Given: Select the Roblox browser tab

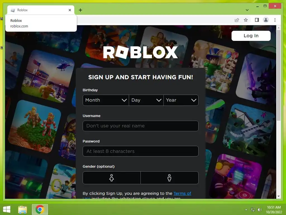Looking at the screenshot, I should pyautogui.click(x=41, y=10).
